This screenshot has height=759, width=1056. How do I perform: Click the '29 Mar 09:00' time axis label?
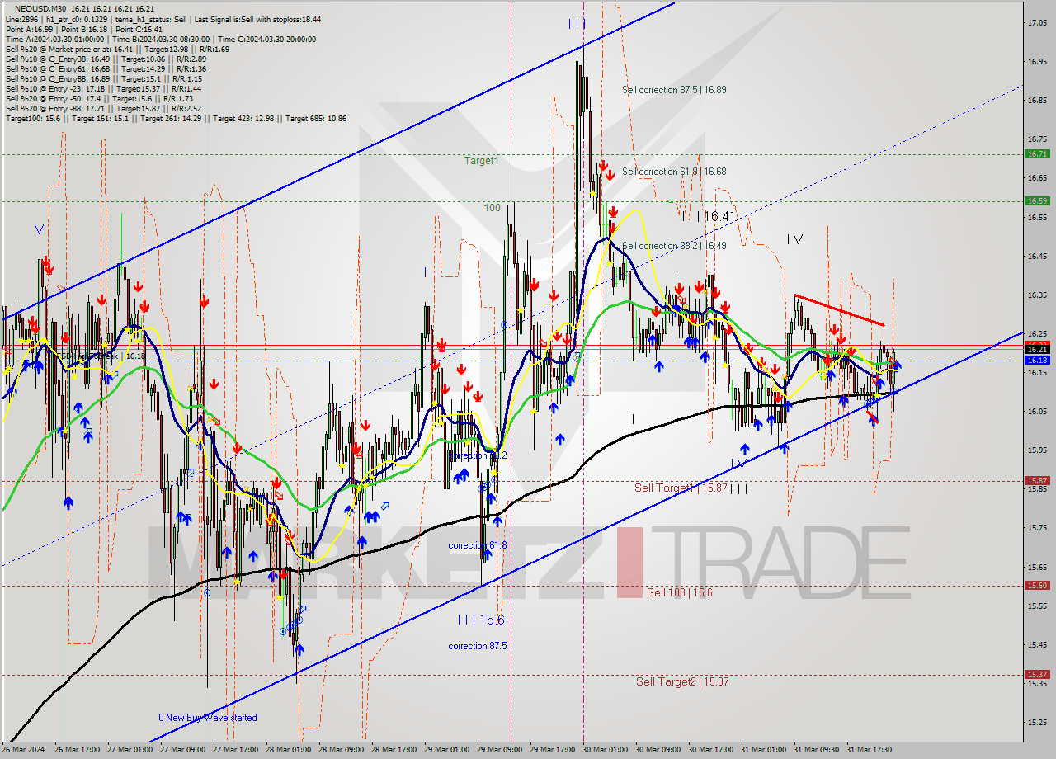(x=499, y=750)
